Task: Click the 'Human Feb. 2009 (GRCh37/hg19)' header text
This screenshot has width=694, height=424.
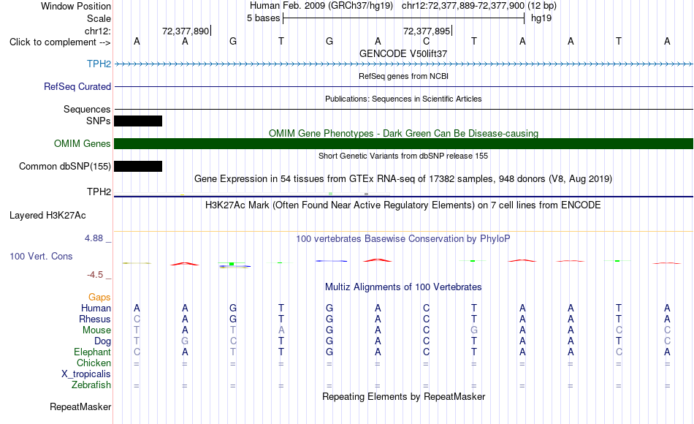Action: [321, 6]
